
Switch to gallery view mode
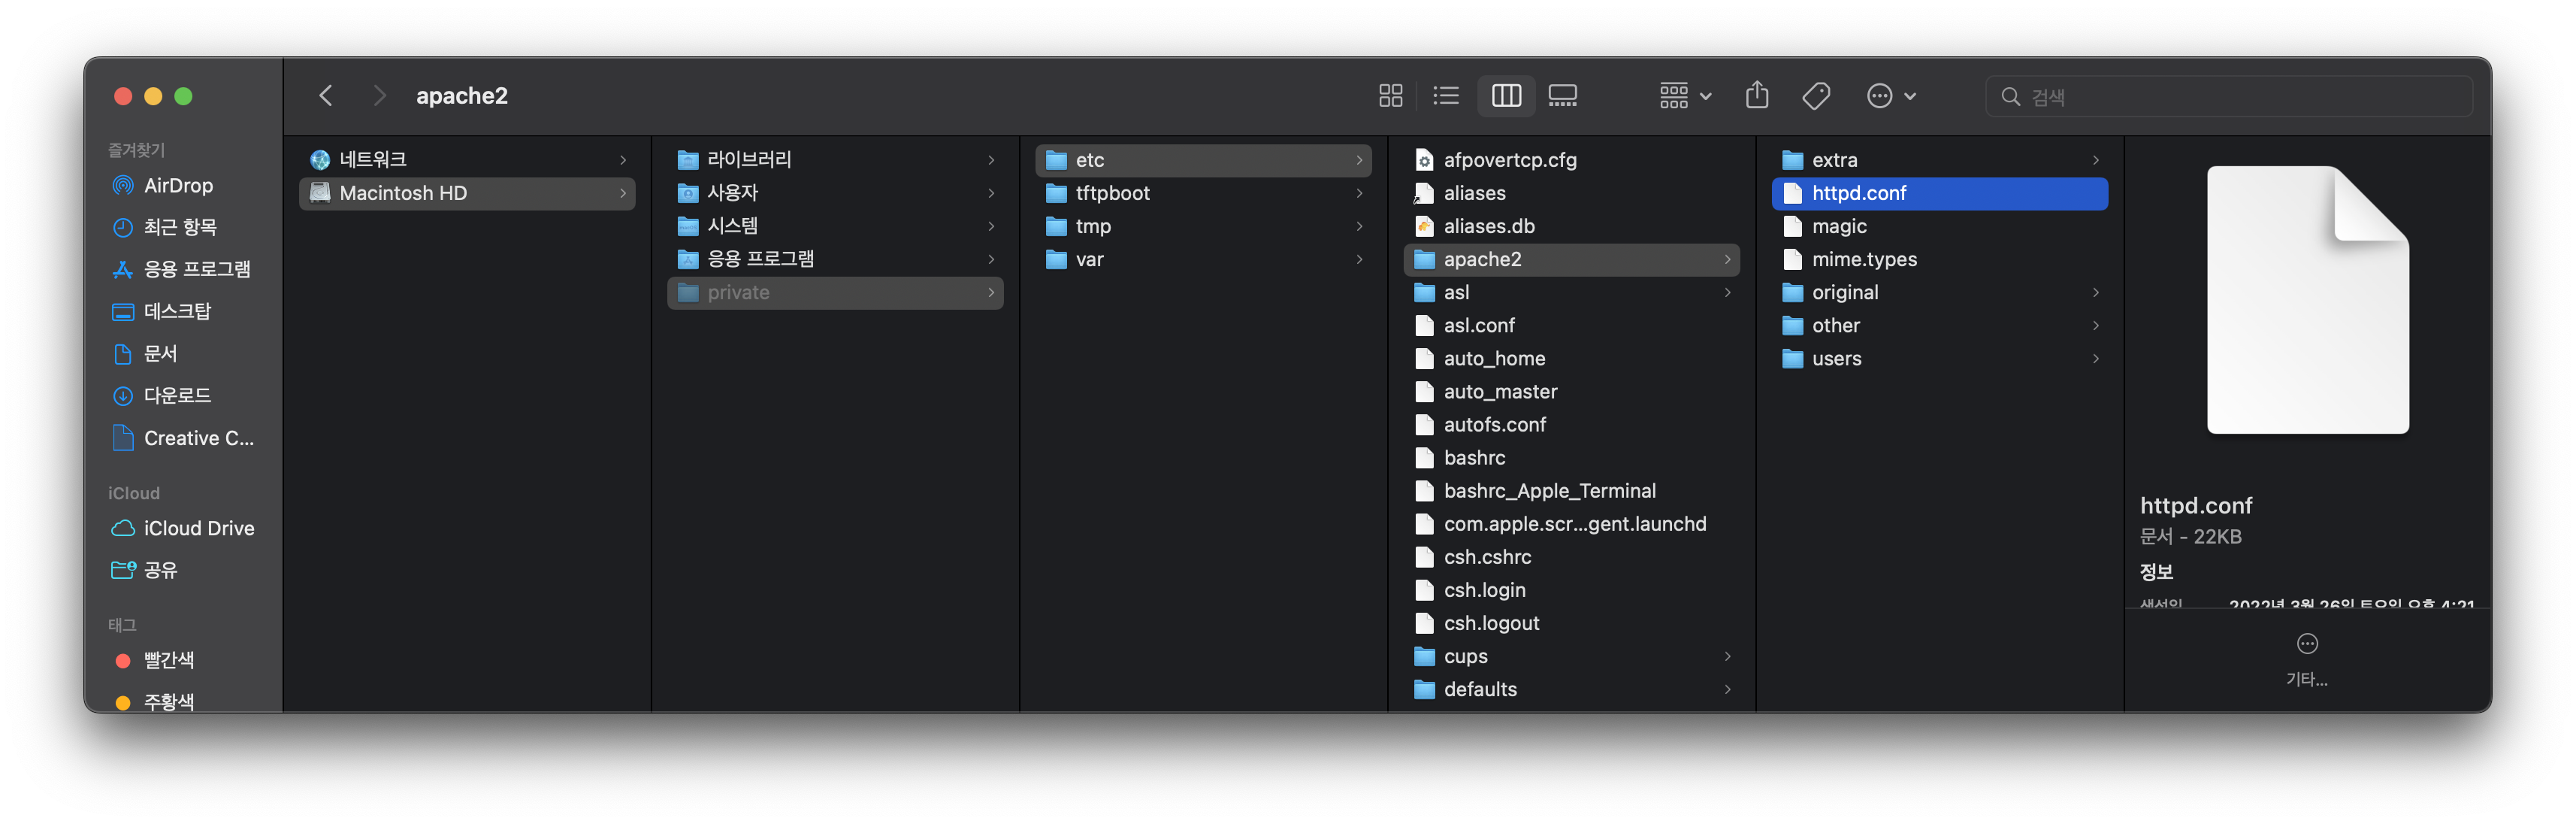click(x=1562, y=96)
